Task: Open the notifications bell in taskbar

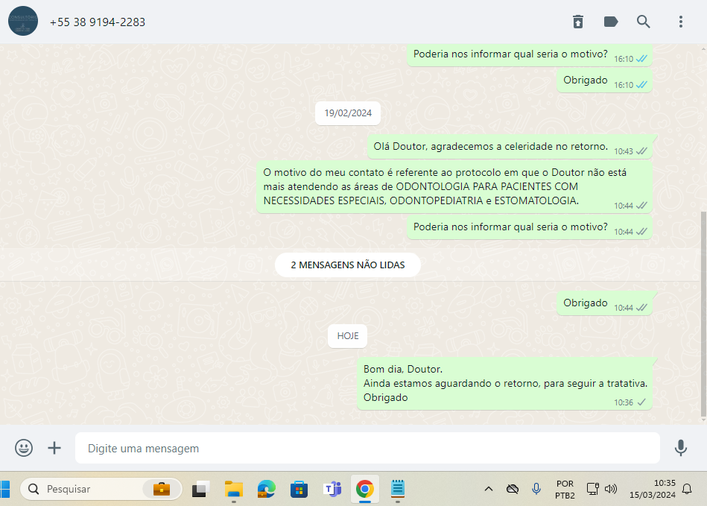Action: point(687,489)
